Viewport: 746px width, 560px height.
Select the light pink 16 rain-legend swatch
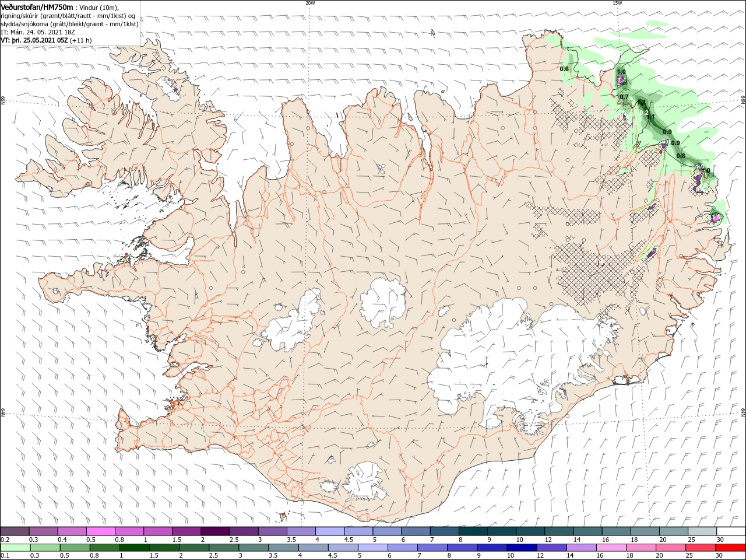coord(611,548)
